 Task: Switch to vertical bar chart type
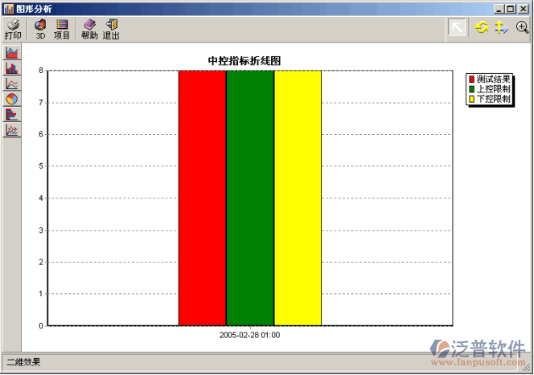[12, 68]
